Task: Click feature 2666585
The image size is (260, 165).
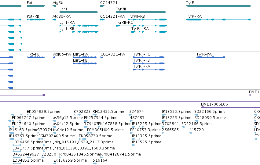Action: [163, 133]
